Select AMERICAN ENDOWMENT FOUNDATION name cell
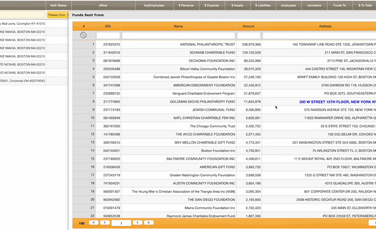This screenshot has height=230, width=376. (x=179, y=85)
